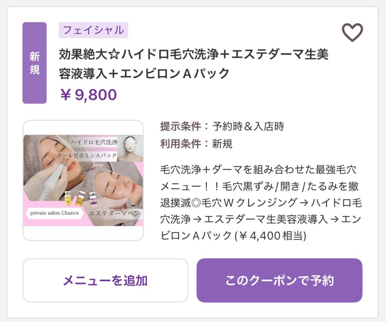This screenshot has height=322, width=386.
Task: Open the coupon title starting with 効果絶大
Action: pos(193,64)
